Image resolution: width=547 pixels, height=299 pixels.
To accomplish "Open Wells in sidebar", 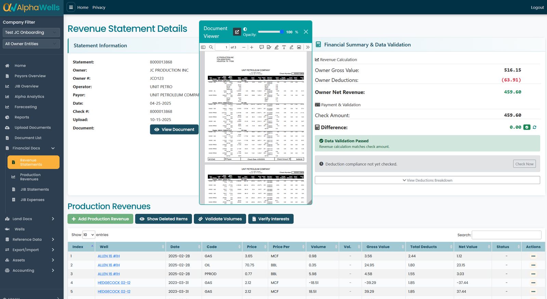I will click(19, 229).
